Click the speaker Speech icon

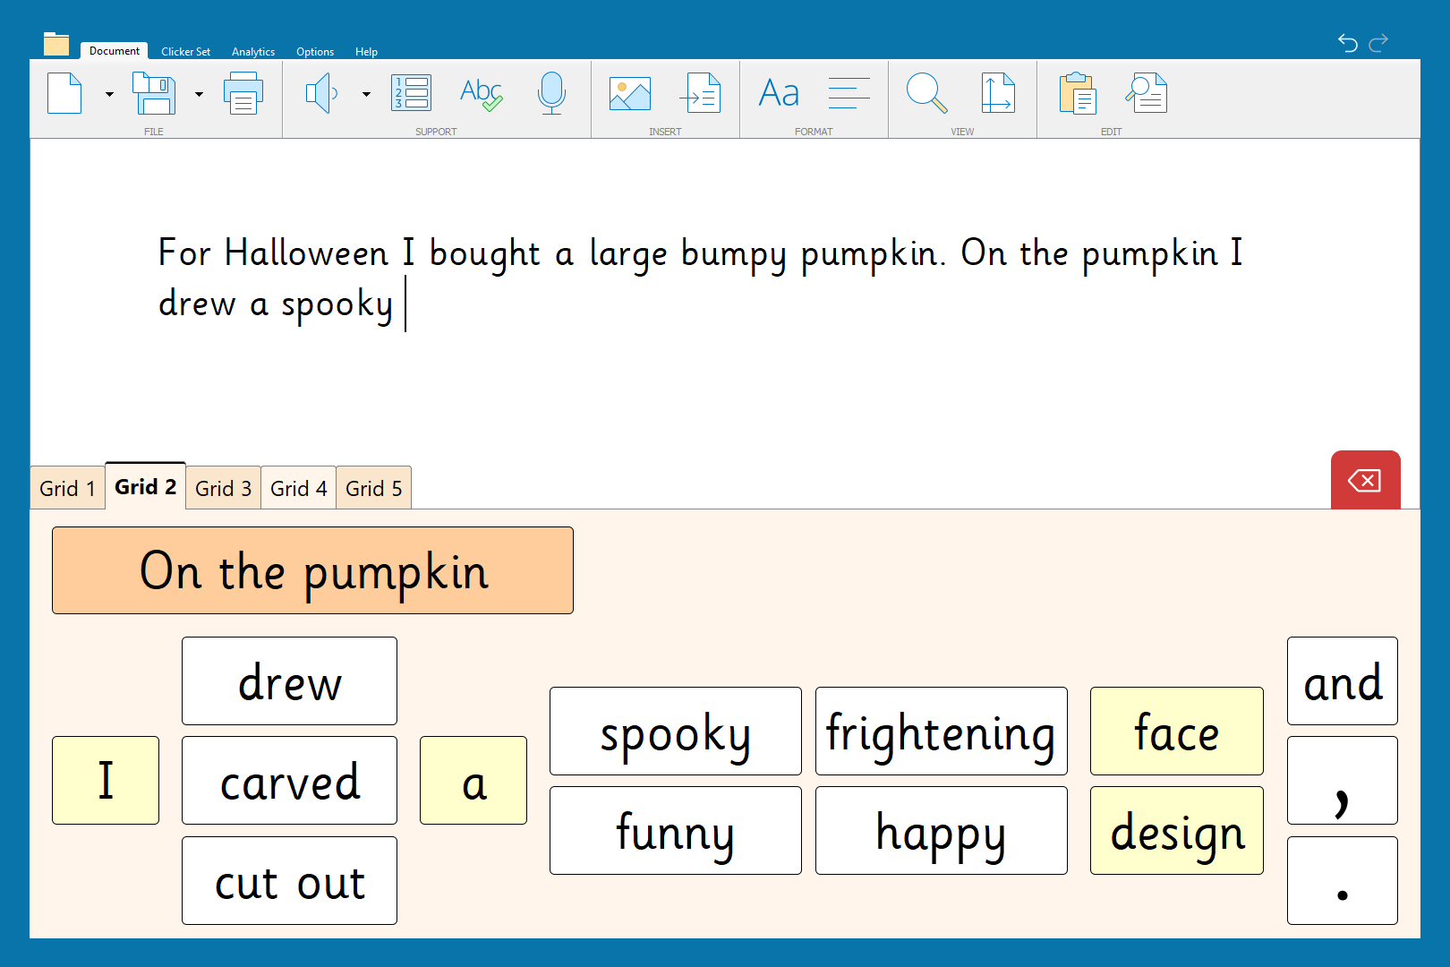click(321, 93)
